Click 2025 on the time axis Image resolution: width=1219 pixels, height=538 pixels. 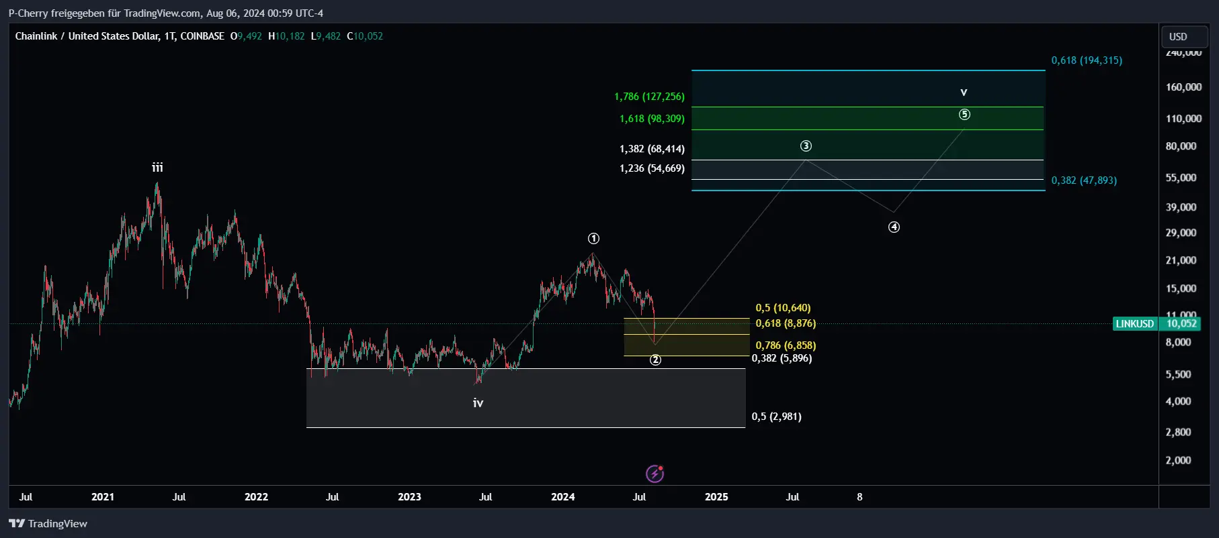(x=716, y=497)
